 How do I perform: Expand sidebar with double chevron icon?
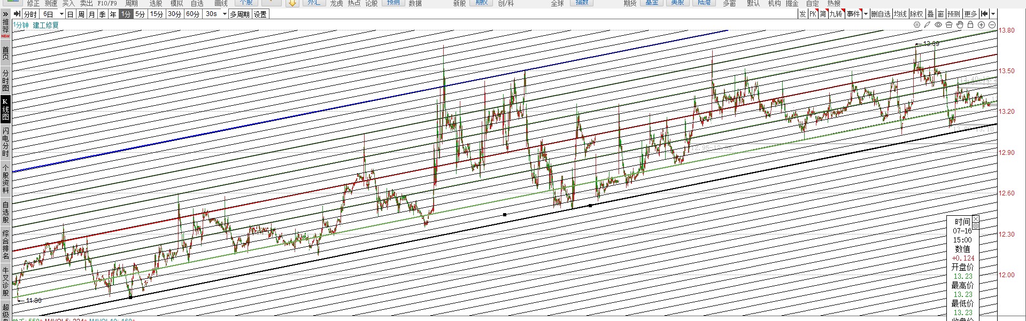[5, 14]
